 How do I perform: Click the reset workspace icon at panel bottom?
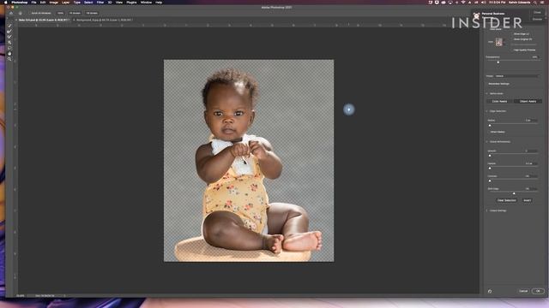tap(490, 291)
